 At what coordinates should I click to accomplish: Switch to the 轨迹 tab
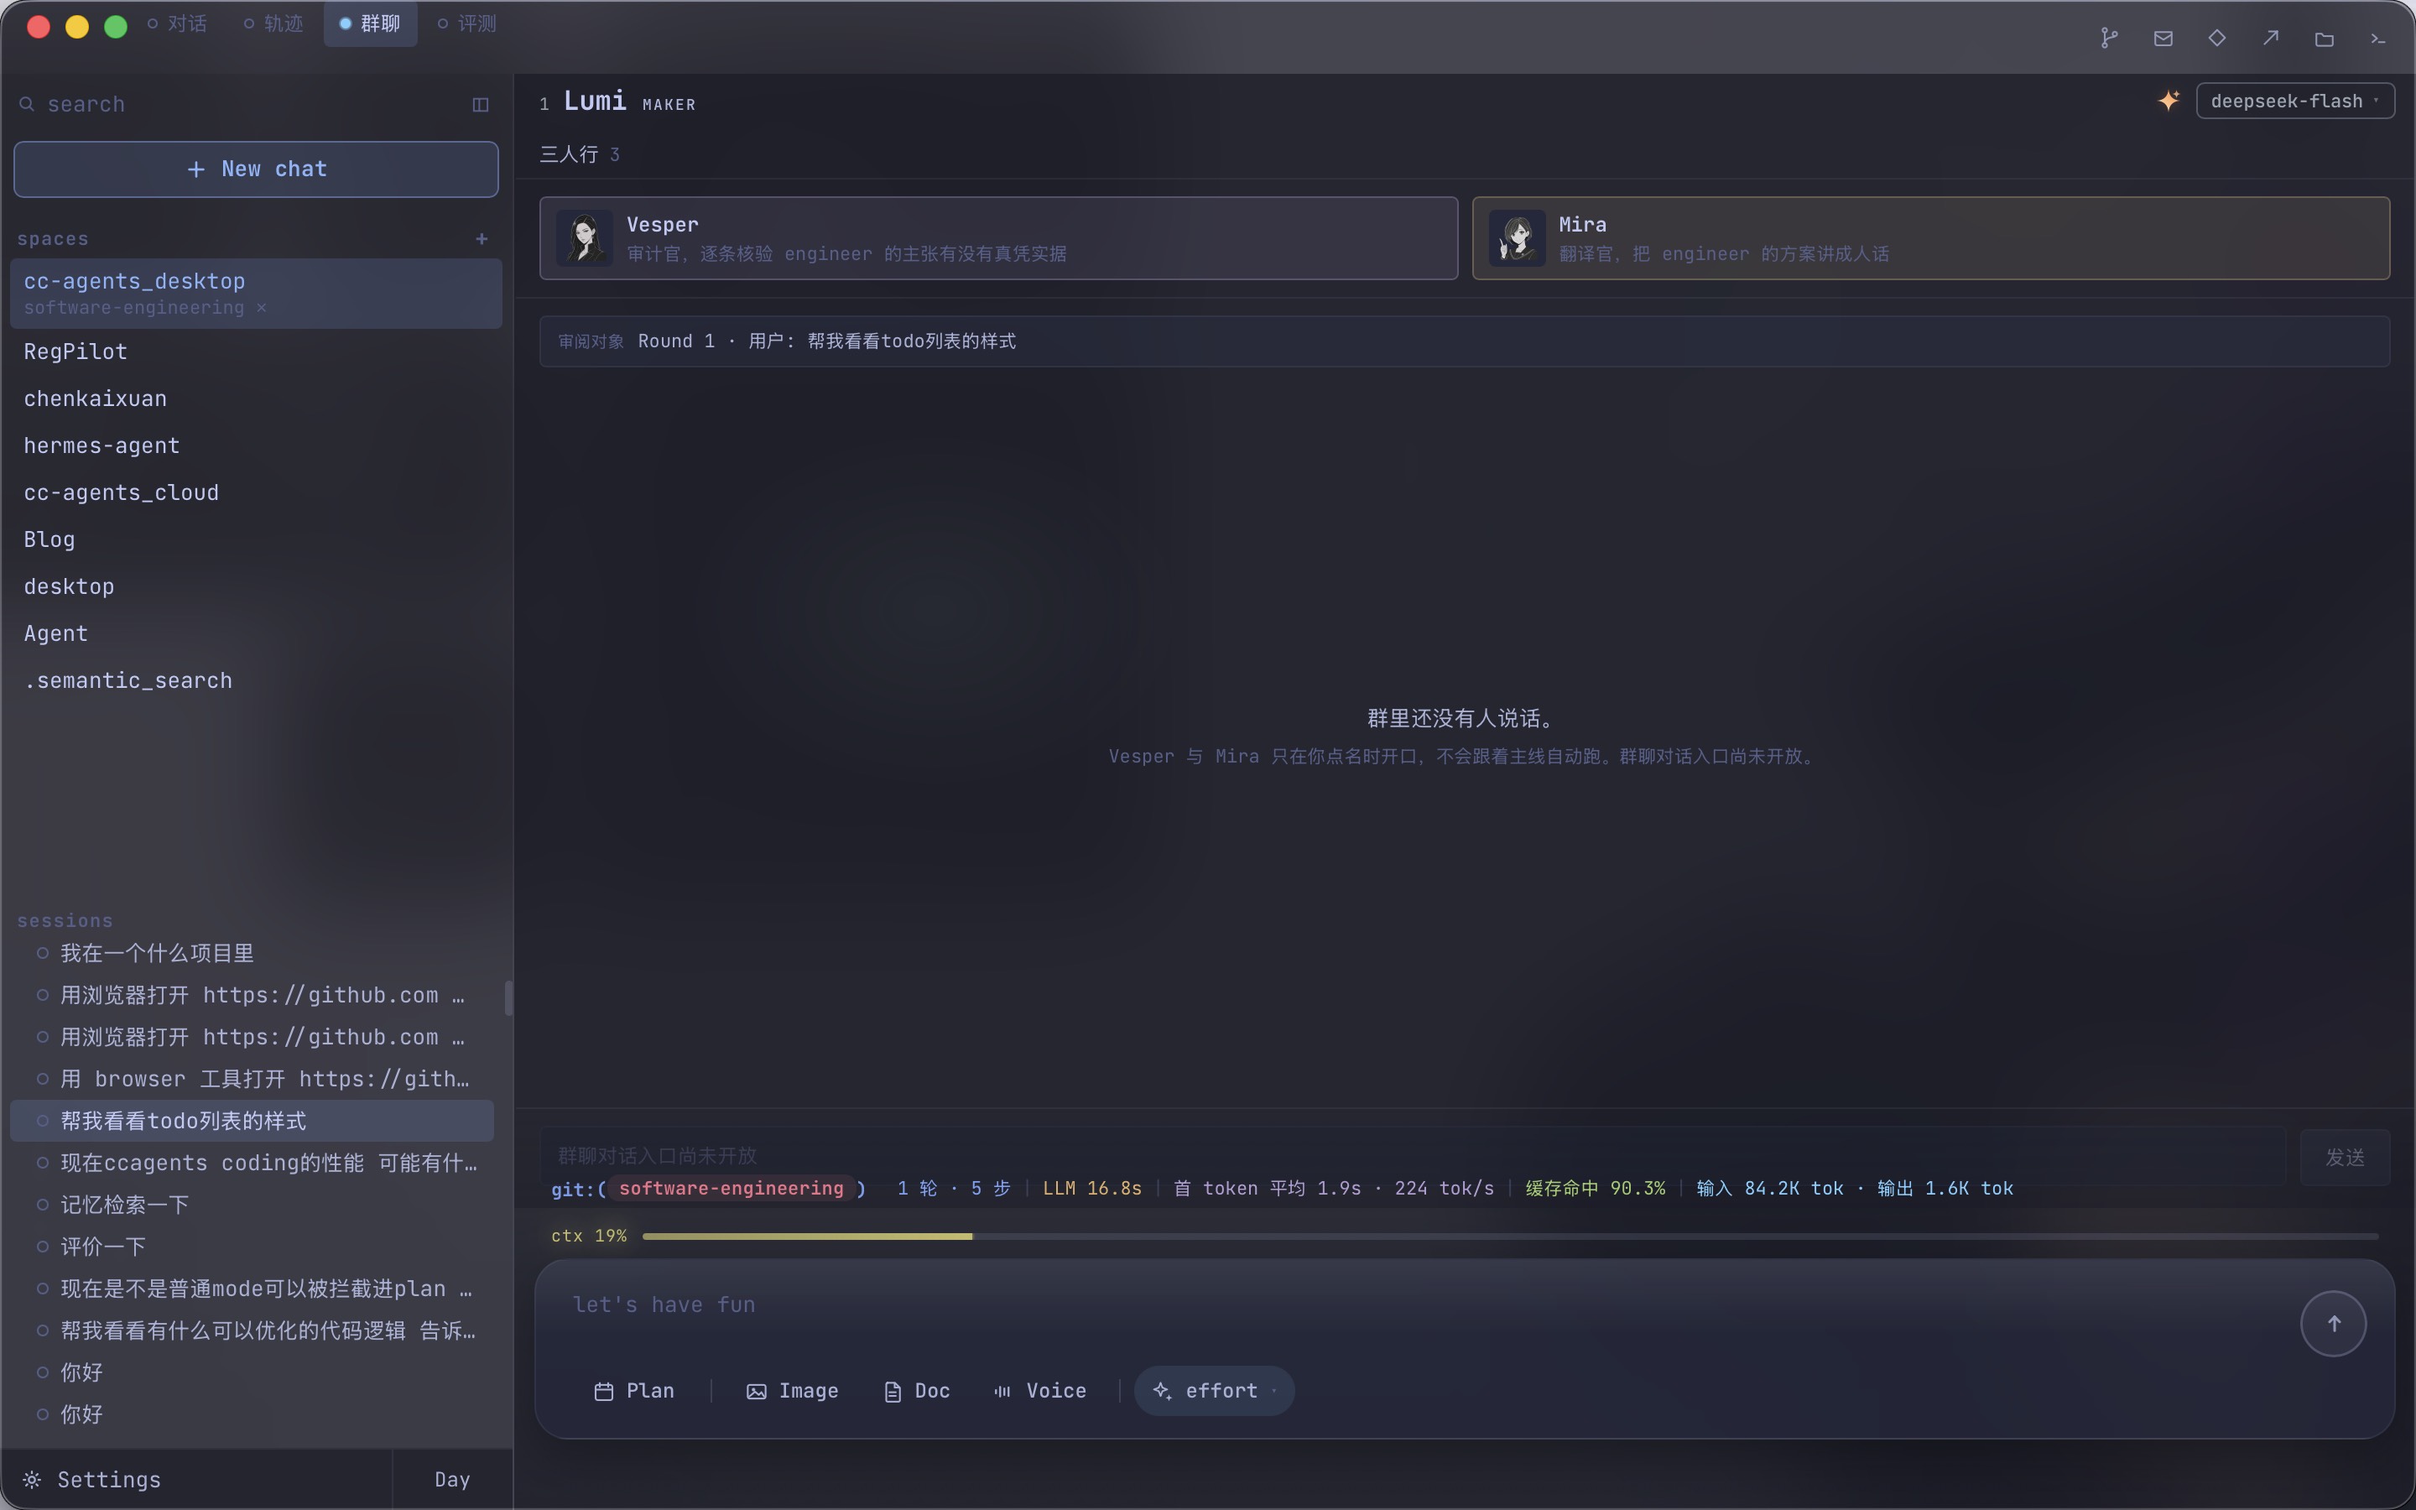pyautogui.click(x=273, y=23)
